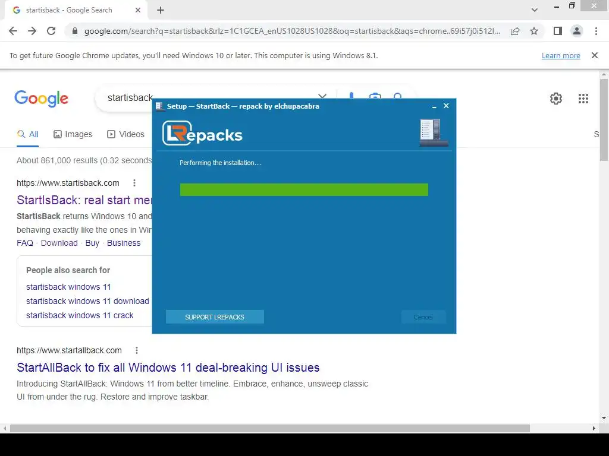Click the Chrome address bar URL

tap(292, 31)
